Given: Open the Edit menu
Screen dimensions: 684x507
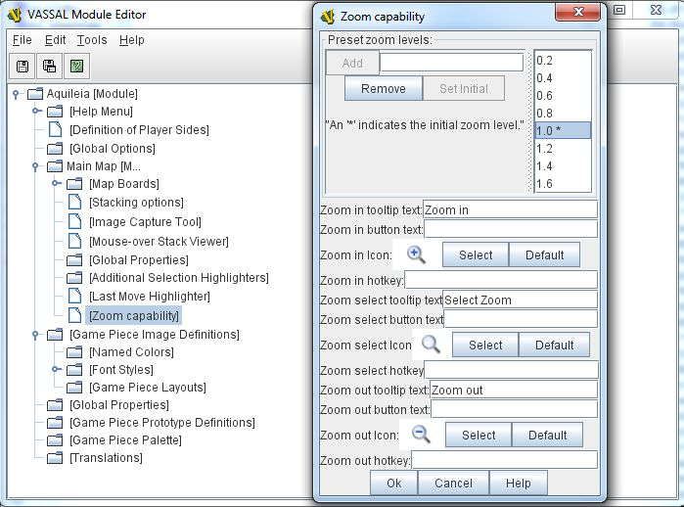Looking at the screenshot, I should point(55,40).
